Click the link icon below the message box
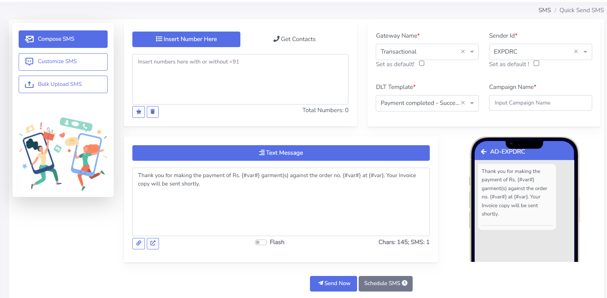Image resolution: width=607 pixels, height=298 pixels. click(x=139, y=243)
